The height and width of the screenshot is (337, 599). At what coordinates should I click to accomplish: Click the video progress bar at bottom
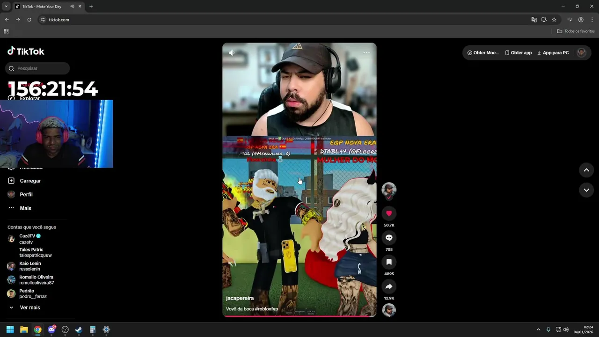(299, 316)
